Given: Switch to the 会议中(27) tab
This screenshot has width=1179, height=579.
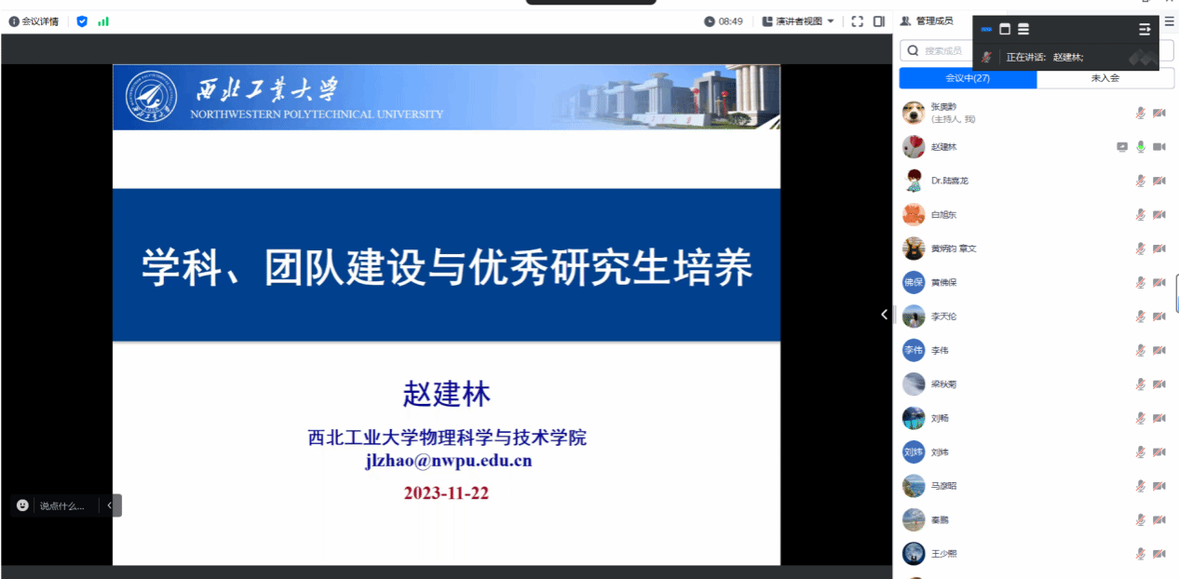Looking at the screenshot, I should click(968, 79).
